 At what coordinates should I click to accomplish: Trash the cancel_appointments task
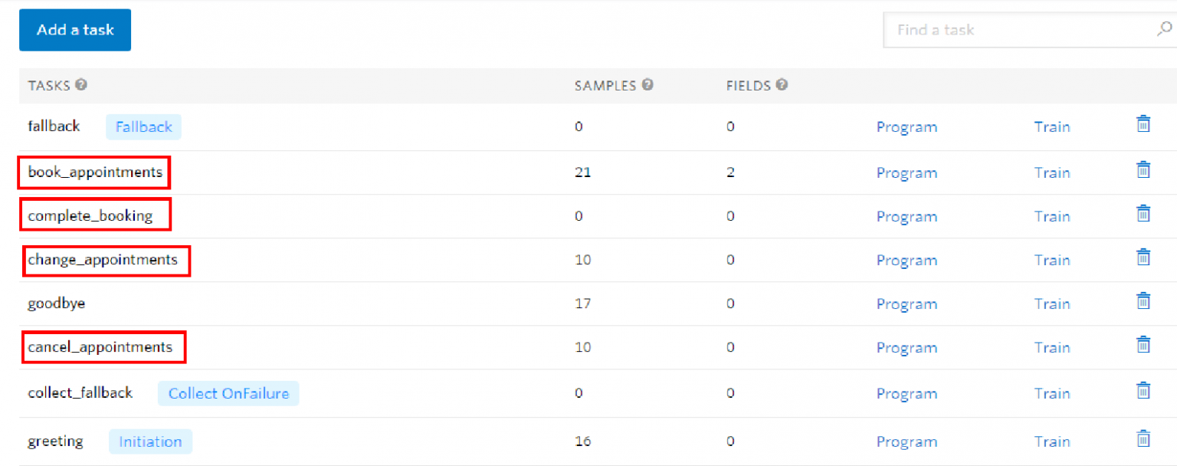click(x=1143, y=344)
